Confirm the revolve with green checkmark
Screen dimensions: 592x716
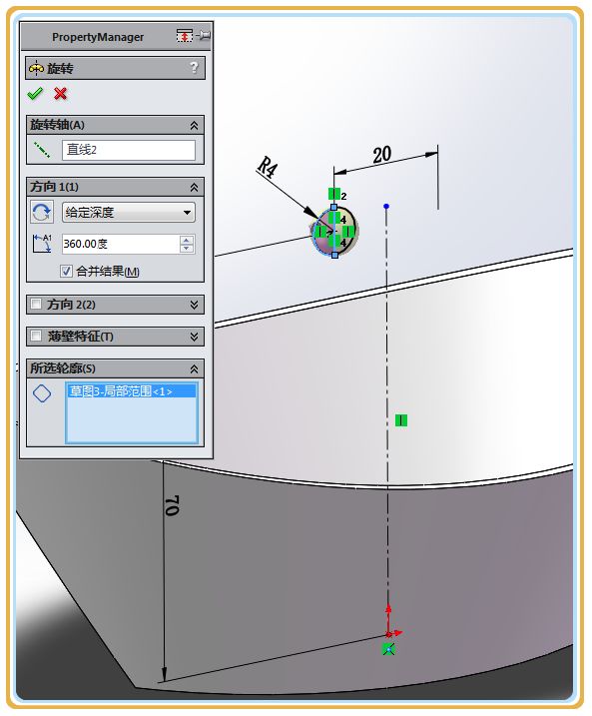point(35,94)
